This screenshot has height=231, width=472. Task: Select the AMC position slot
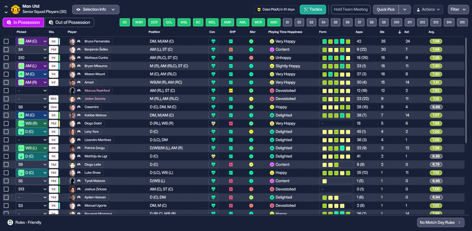tap(274, 22)
